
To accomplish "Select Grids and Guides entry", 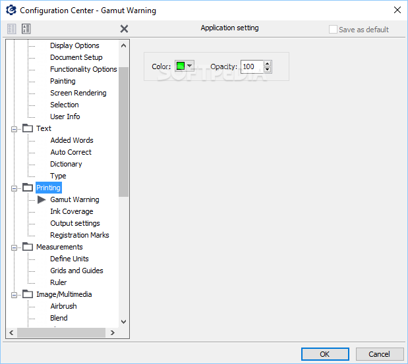I will point(76,271).
